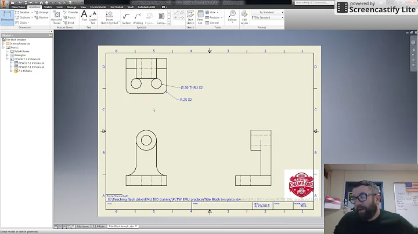
Task: Select the Dimension tool in the ribbon
Action: (7, 17)
